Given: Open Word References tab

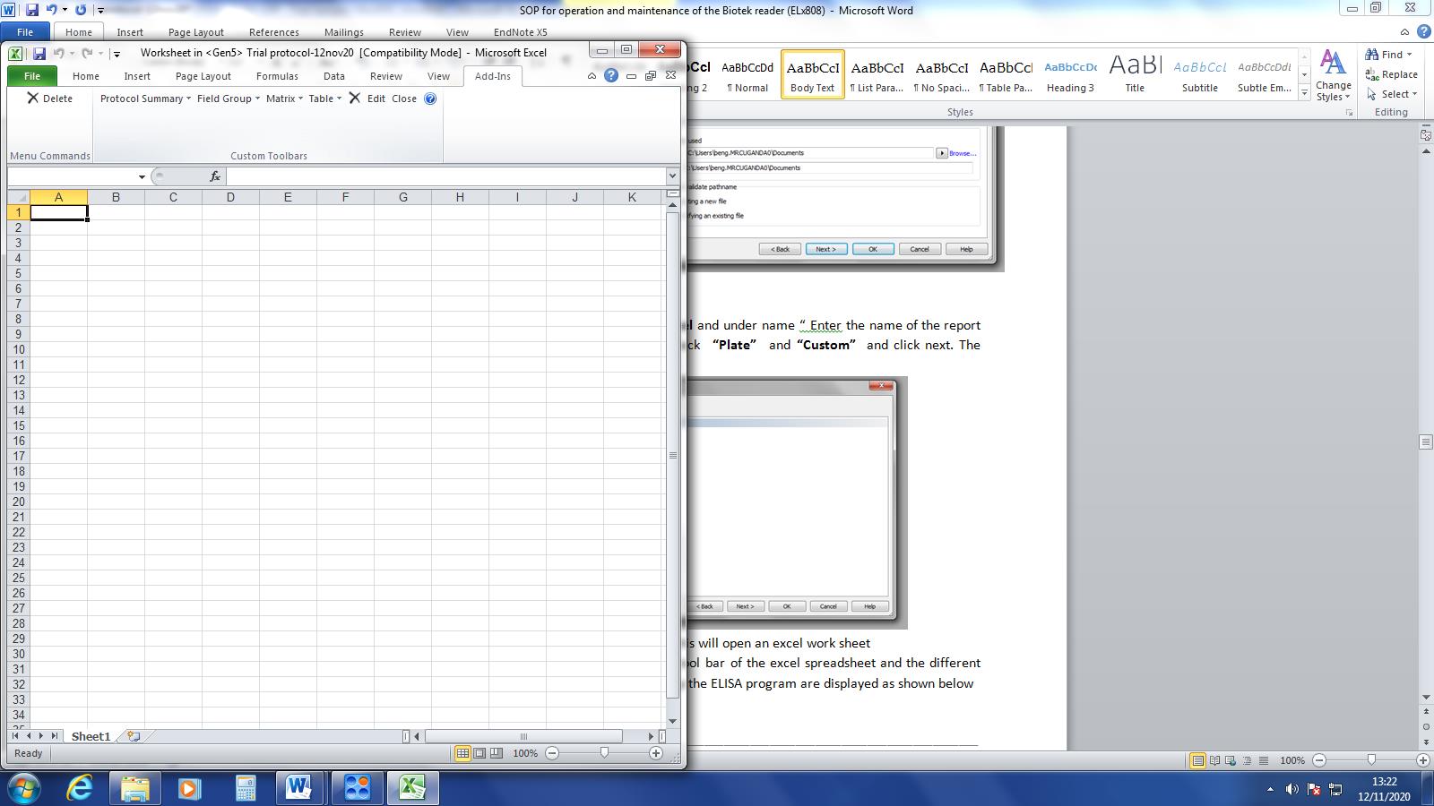Looking at the screenshot, I should 274,32.
